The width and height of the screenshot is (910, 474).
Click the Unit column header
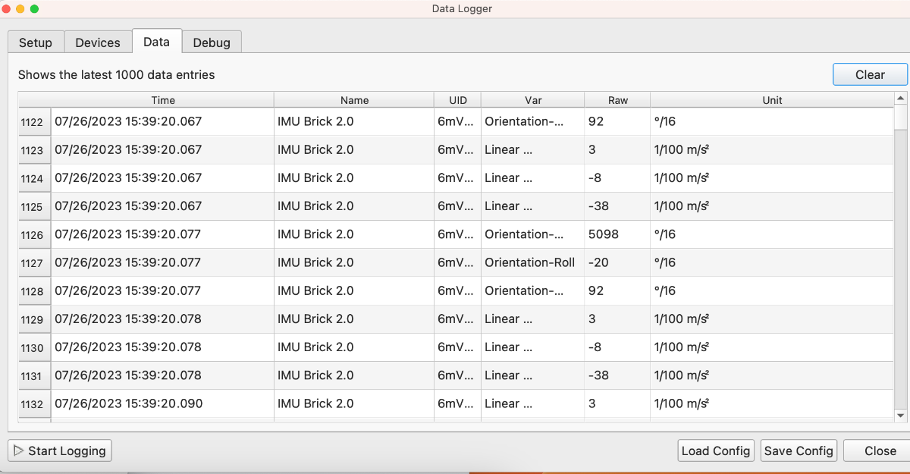pos(773,100)
